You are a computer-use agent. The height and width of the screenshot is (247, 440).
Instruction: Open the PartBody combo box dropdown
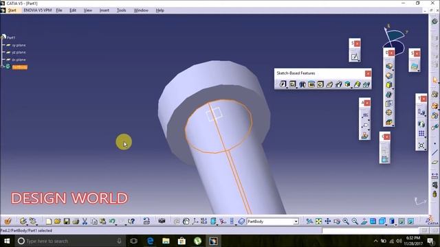[x=296, y=222]
